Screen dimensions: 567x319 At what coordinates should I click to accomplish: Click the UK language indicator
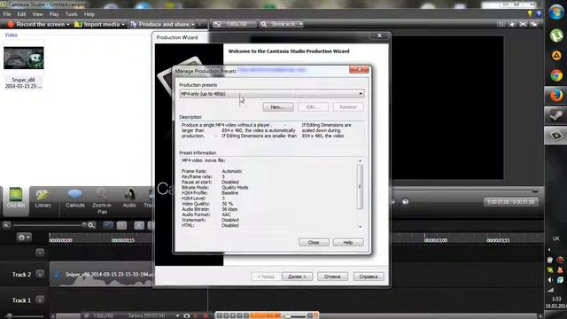555,238
